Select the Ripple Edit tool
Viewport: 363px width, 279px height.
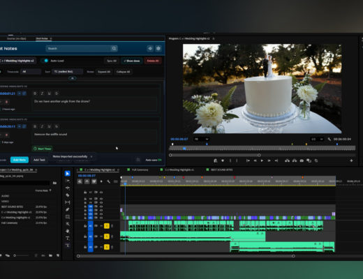pyautogui.click(x=68, y=188)
